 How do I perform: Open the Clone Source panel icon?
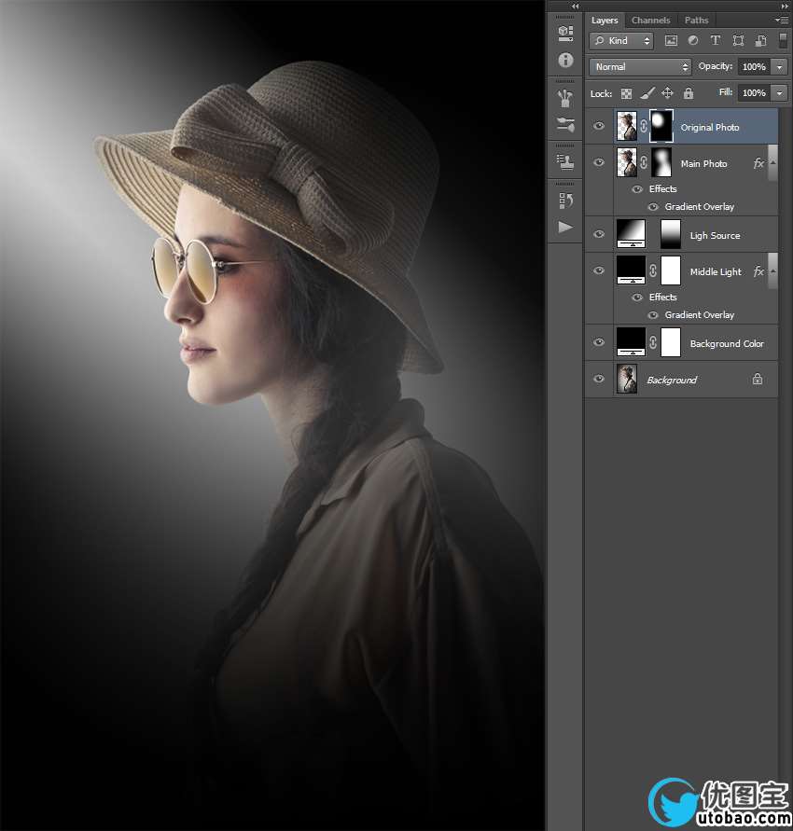point(565,161)
